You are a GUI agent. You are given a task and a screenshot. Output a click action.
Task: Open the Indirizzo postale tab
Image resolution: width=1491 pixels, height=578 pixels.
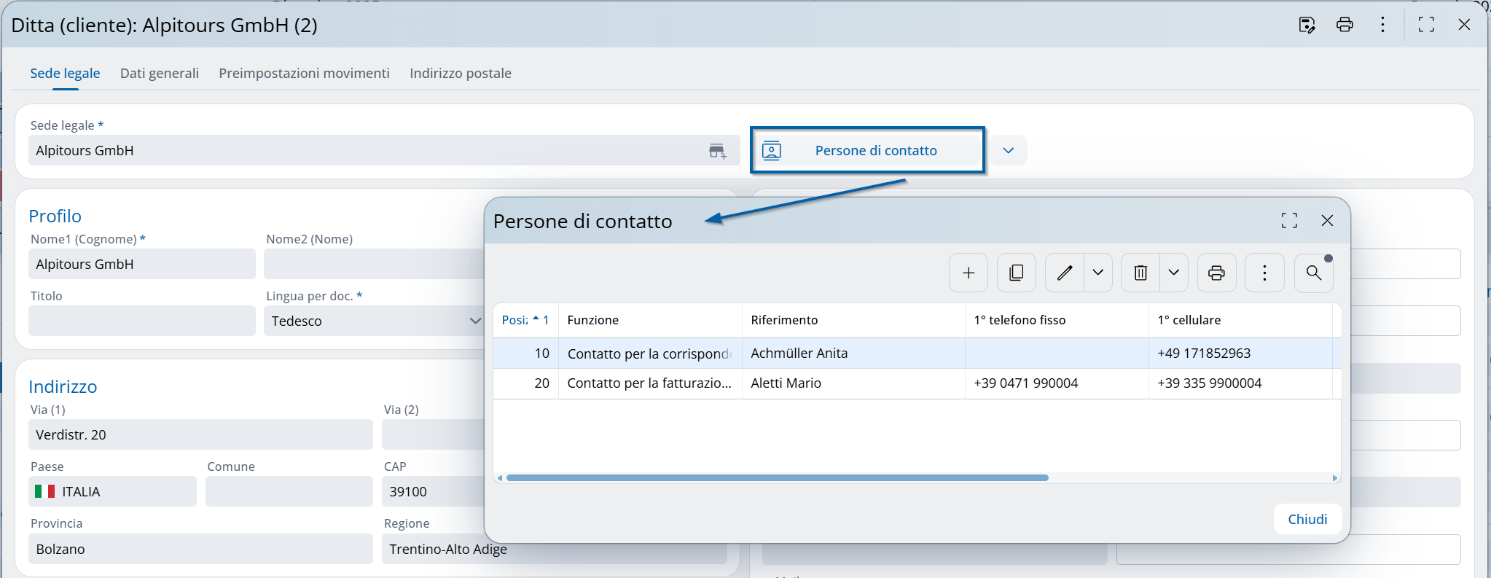pos(460,73)
